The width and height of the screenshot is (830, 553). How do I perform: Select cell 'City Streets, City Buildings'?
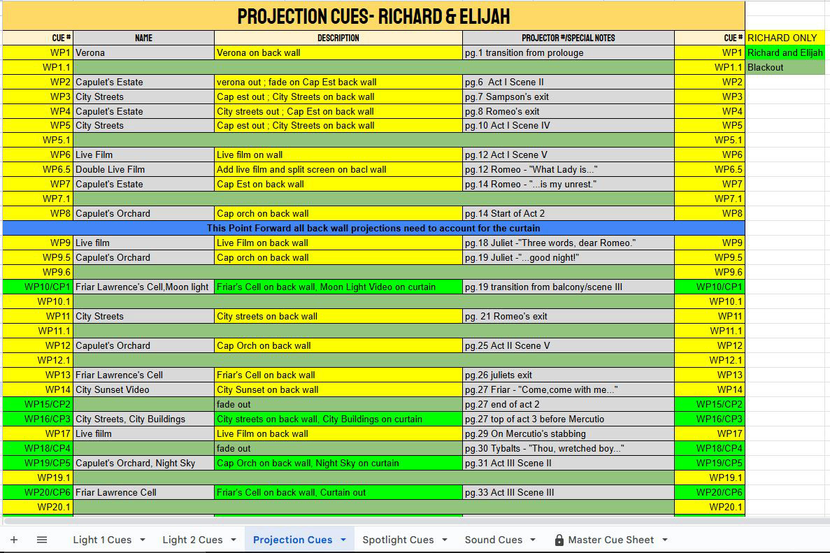click(x=143, y=419)
